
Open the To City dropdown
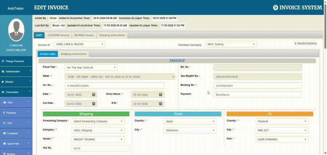tap(282, 130)
